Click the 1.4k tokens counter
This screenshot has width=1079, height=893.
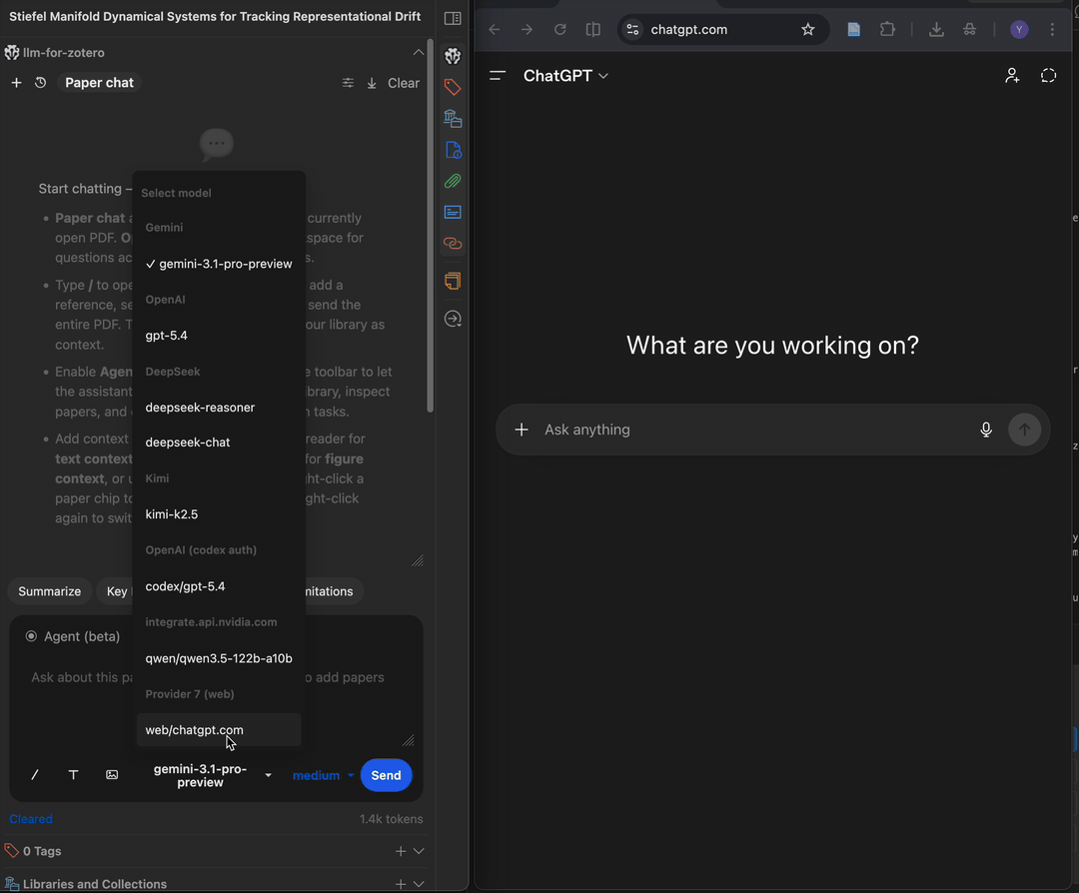(x=391, y=819)
